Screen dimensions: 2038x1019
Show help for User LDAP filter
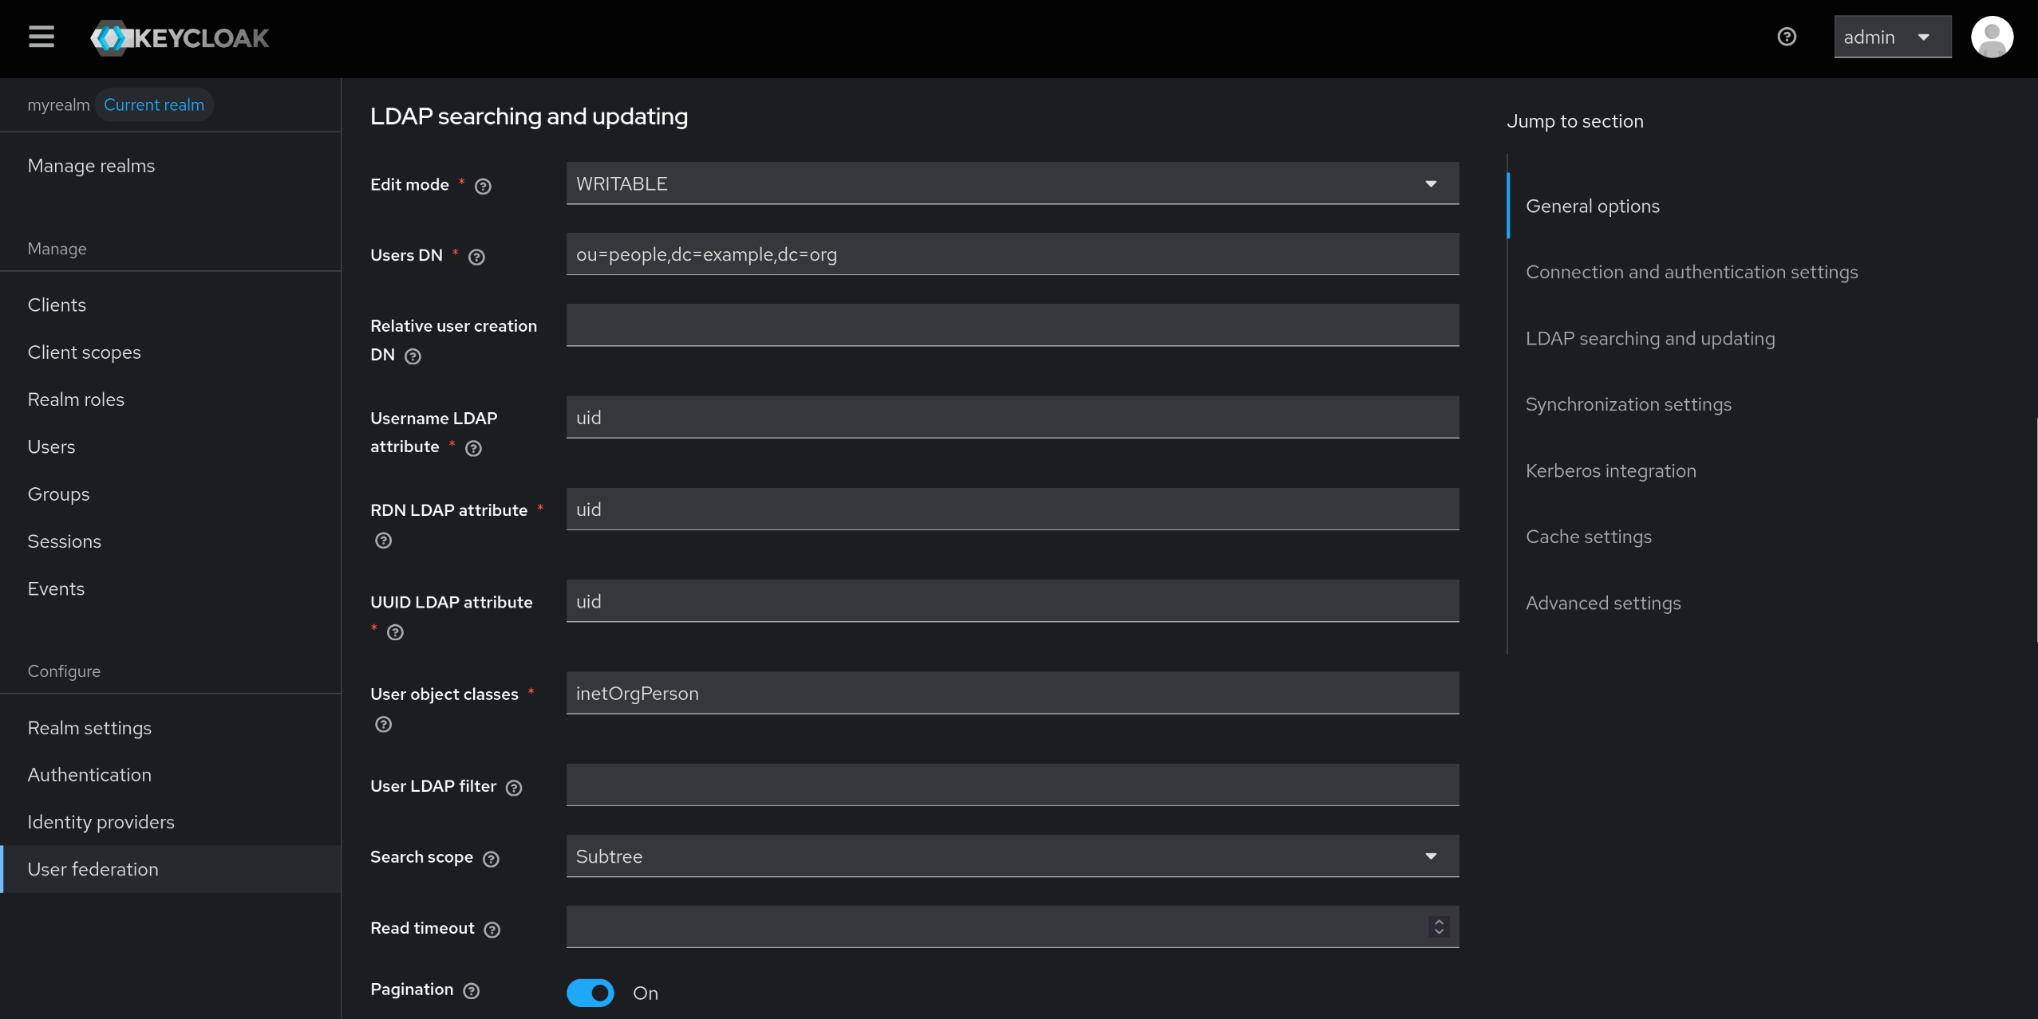coord(514,788)
